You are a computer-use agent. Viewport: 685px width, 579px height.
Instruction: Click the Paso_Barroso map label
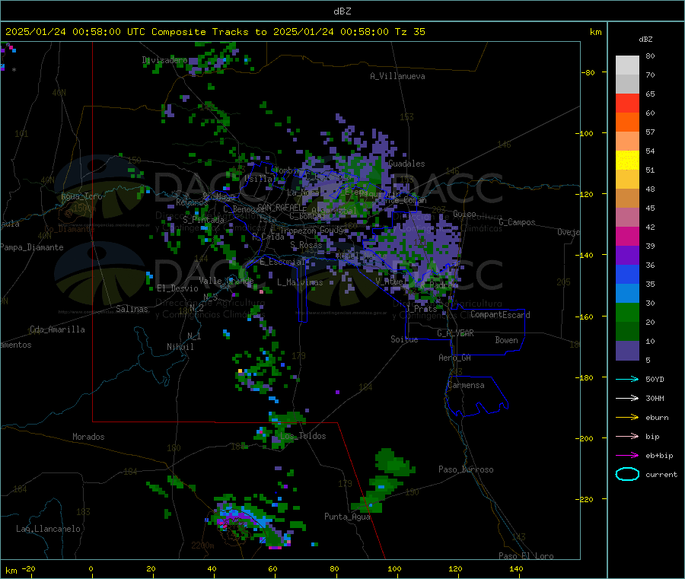pyautogui.click(x=466, y=470)
